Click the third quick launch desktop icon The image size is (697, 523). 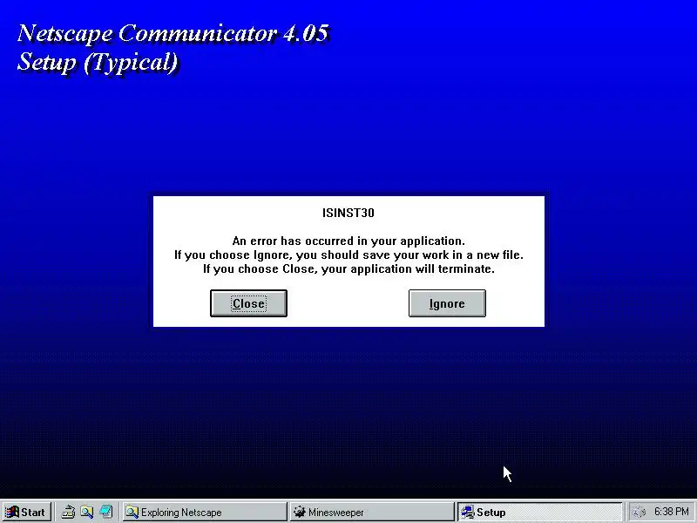(x=105, y=513)
